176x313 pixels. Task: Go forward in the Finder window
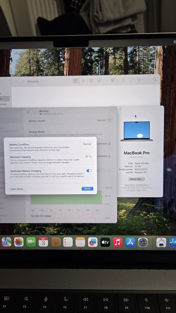pyautogui.click(x=23, y=81)
